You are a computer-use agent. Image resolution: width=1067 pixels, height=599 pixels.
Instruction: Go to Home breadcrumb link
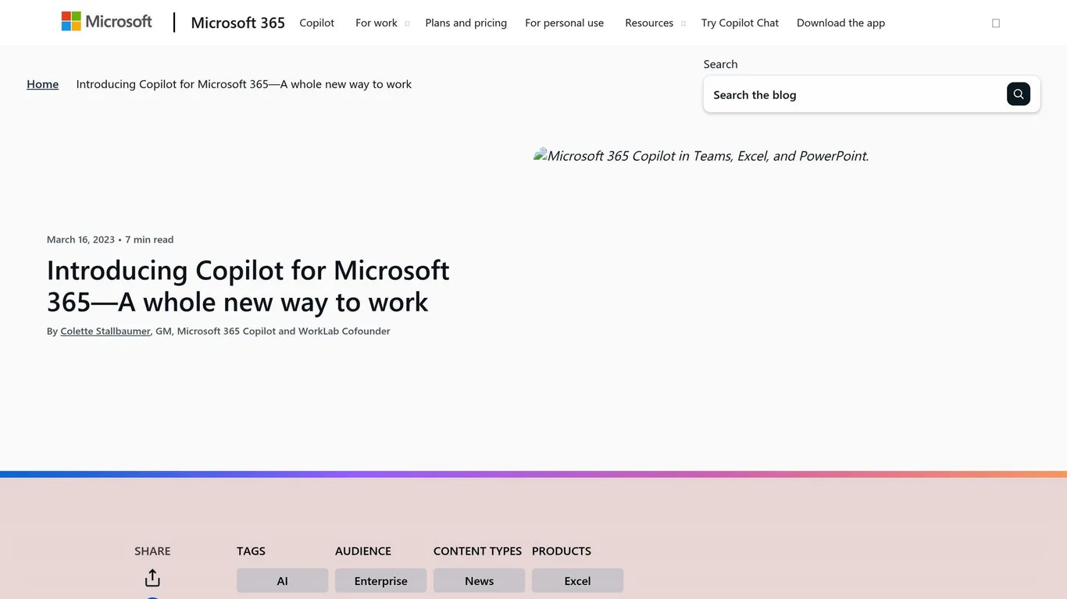42,84
